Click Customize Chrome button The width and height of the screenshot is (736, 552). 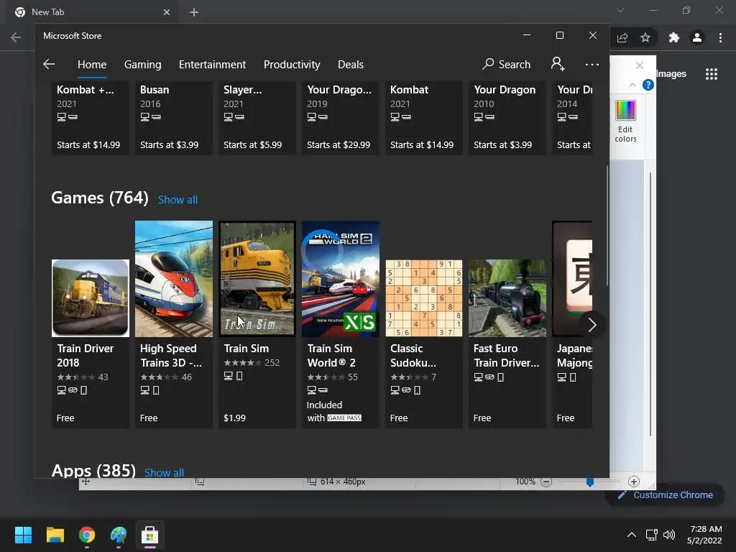coord(665,494)
